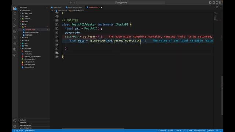Open the Explorer view in activity bar
235x132 pixels.
[15, 8]
